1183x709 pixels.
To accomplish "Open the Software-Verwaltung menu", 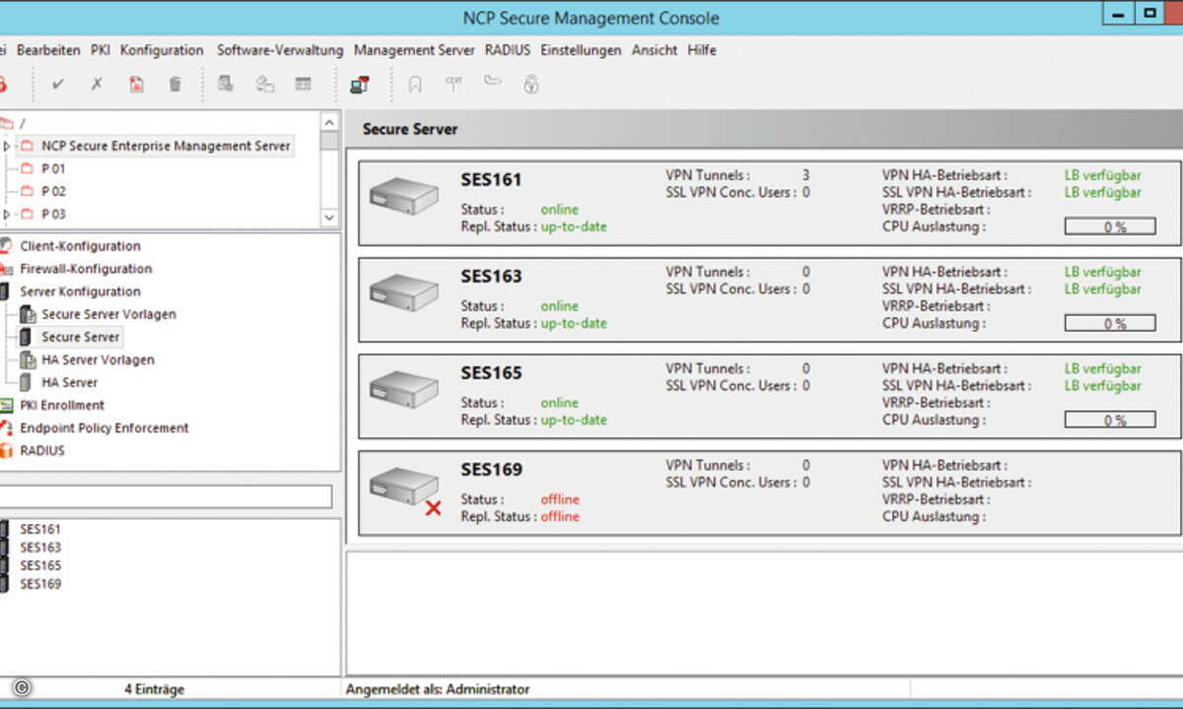I will (x=280, y=50).
